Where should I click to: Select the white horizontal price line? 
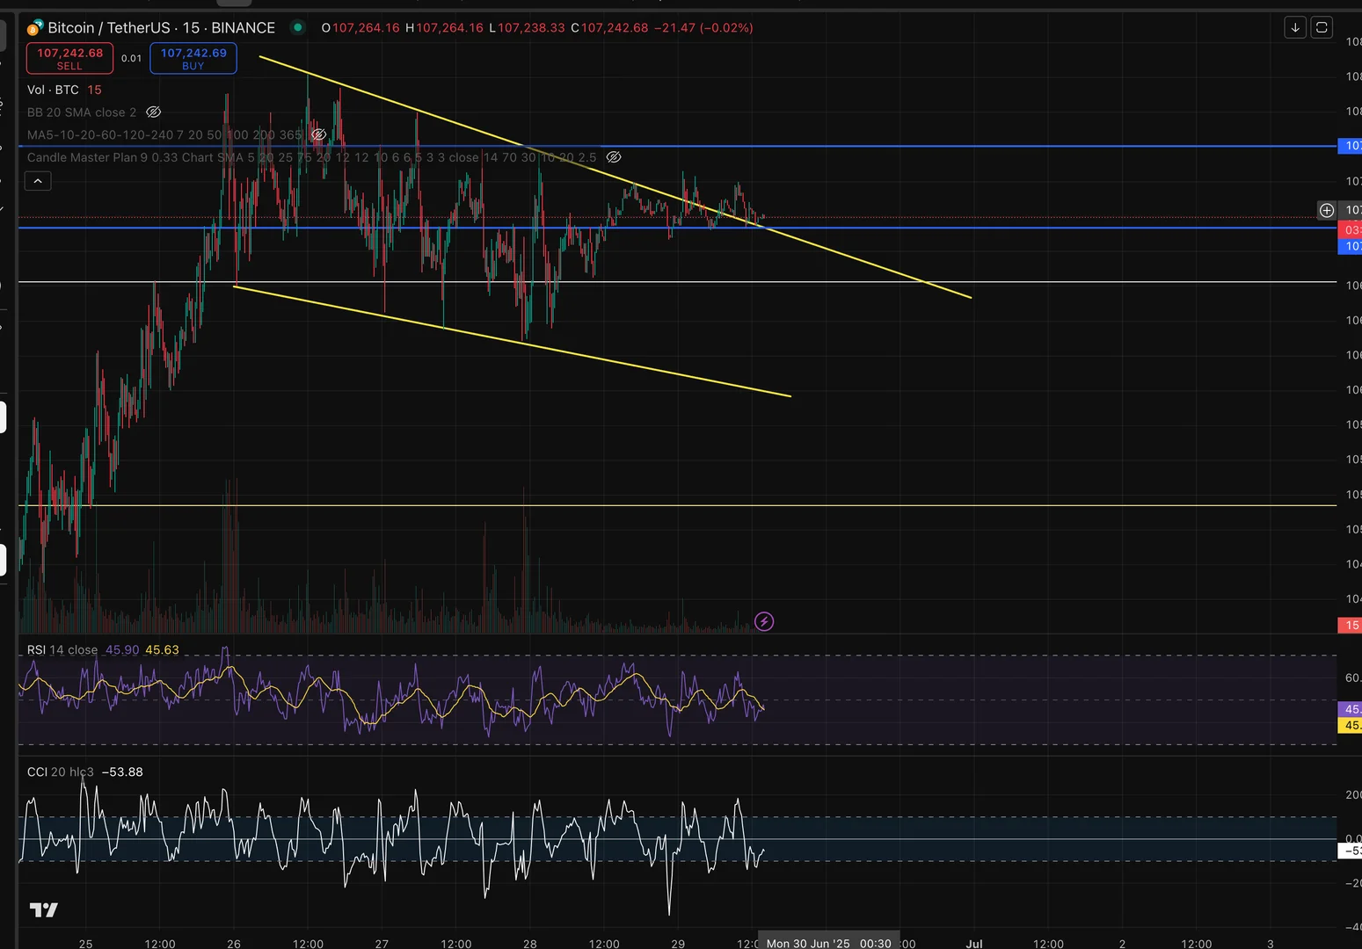(x=677, y=282)
